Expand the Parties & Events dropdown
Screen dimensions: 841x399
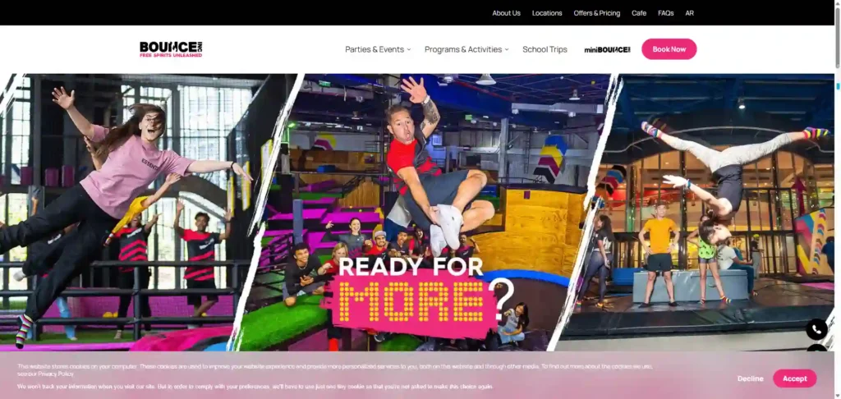[378, 49]
